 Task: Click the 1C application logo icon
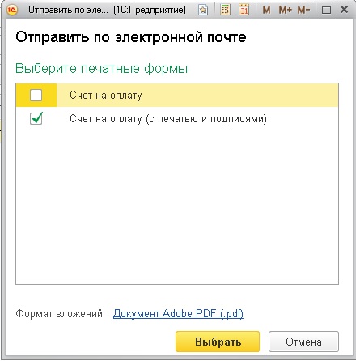pos(12,10)
